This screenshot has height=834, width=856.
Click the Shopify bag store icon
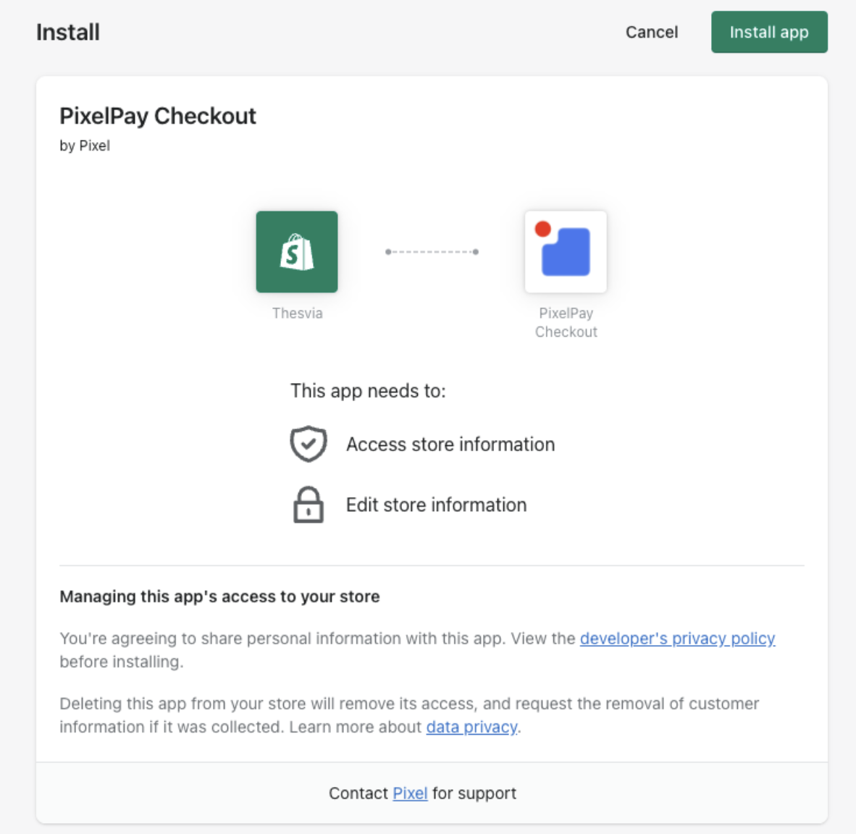297,252
